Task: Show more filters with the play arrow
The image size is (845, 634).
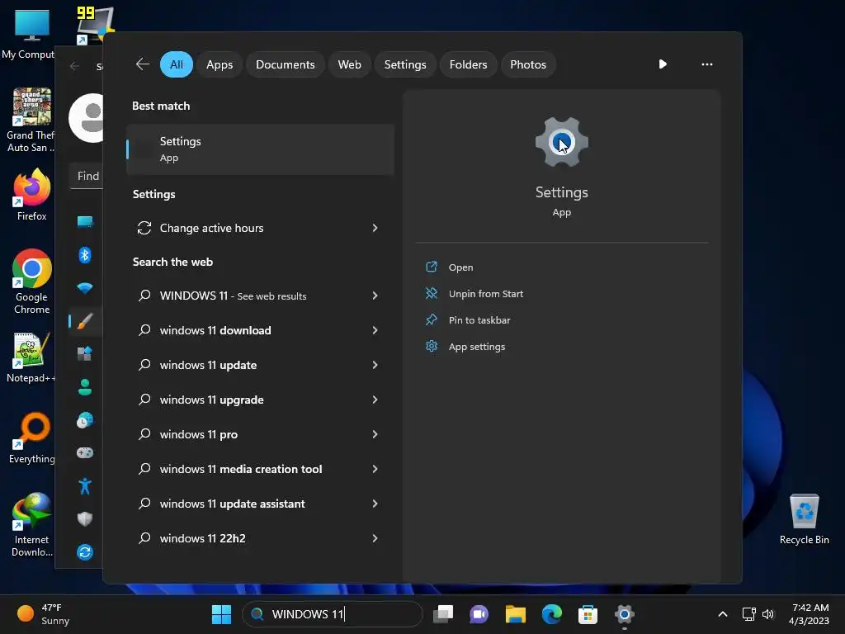Action: point(663,64)
